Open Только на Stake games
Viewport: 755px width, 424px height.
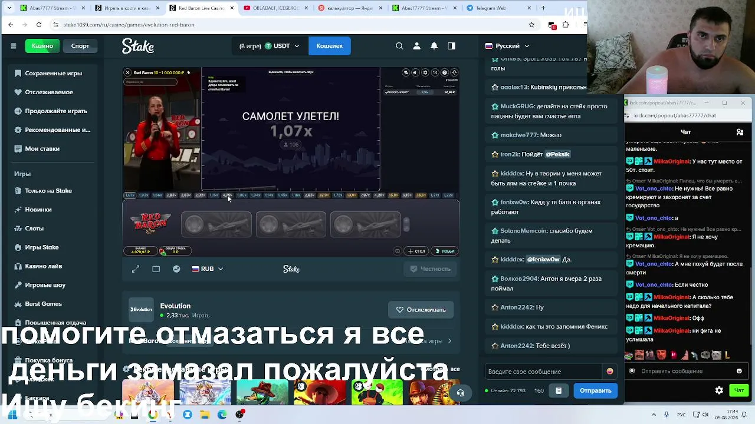coord(48,191)
